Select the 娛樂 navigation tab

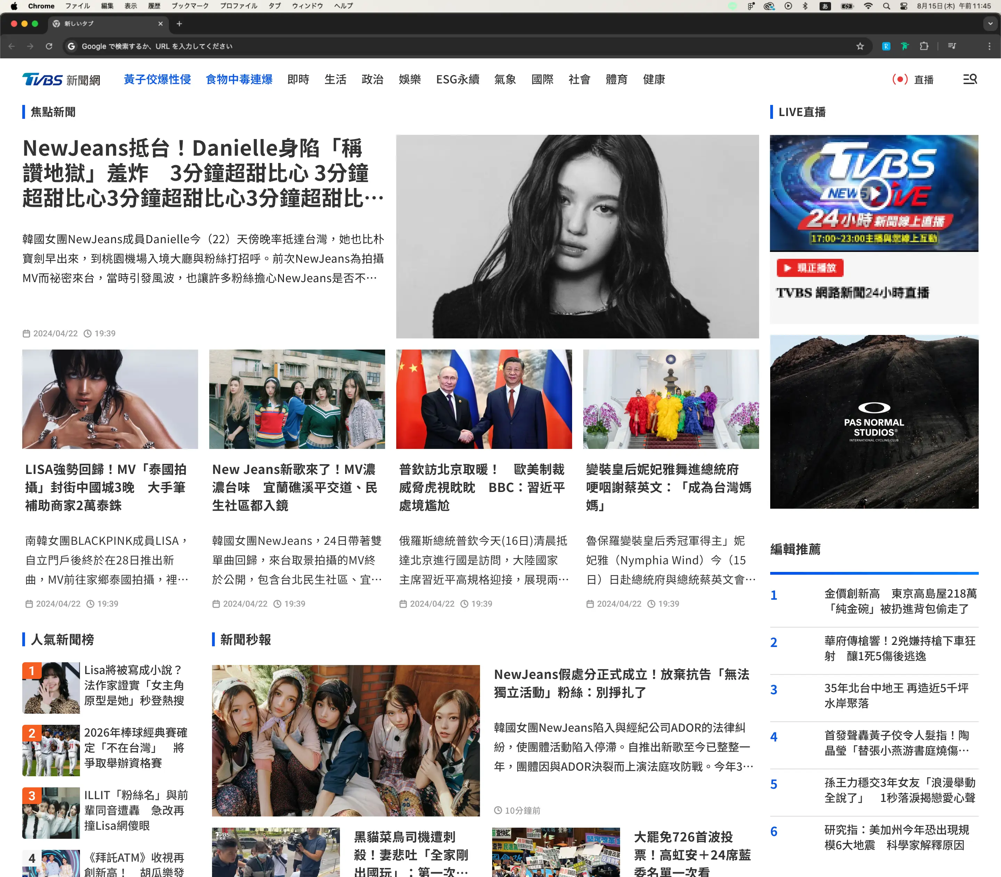[409, 79]
